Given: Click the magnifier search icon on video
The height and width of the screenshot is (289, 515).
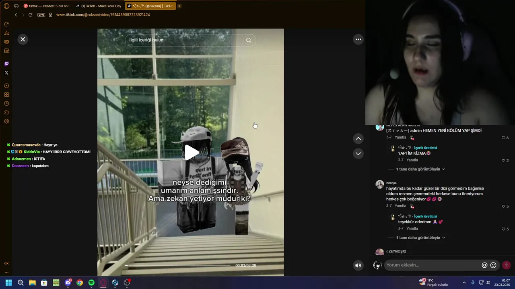Looking at the screenshot, I should pos(249,40).
